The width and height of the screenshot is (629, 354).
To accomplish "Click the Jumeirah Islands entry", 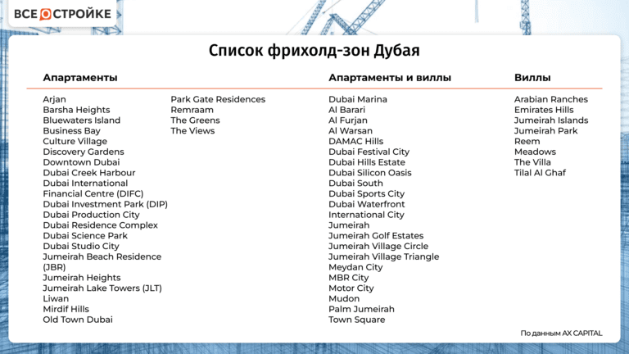I will (551, 120).
